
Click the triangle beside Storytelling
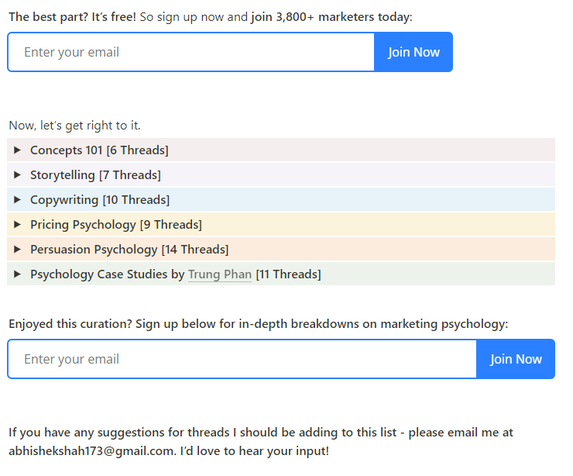[x=18, y=175]
